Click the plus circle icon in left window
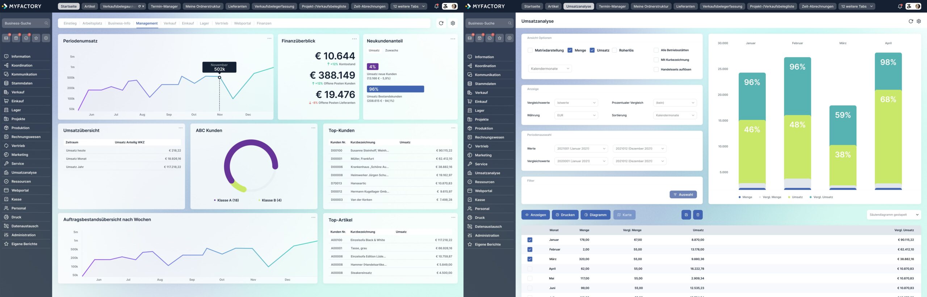The height and width of the screenshot is (297, 927). click(x=46, y=38)
